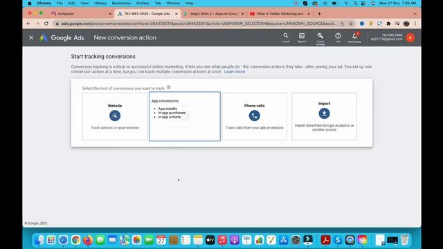443x249 pixels.
Task: Open Trash from the Dock
Action: tap(404, 240)
